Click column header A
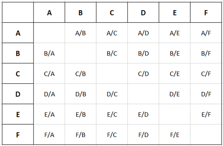The image size is (223, 146). pyautogui.click(x=49, y=13)
